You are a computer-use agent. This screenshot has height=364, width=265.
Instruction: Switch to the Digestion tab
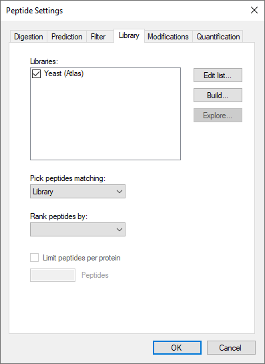[x=28, y=37]
